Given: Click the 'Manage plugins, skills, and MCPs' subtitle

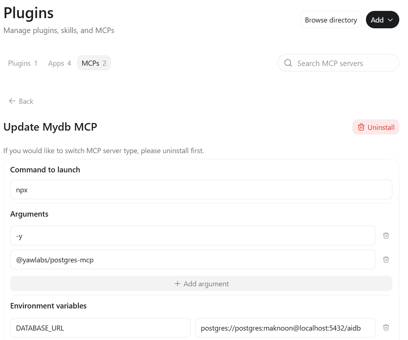Looking at the screenshot, I should (59, 30).
